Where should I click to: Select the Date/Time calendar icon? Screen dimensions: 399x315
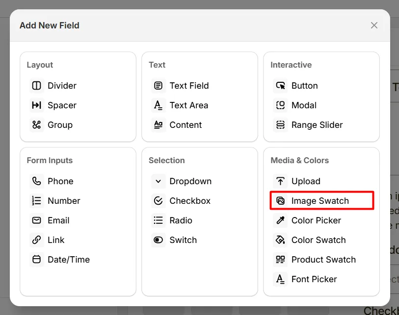36,259
